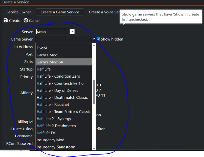This screenshot has width=204, height=157.
Task: Open the Service Owner tab
Action: point(19,12)
